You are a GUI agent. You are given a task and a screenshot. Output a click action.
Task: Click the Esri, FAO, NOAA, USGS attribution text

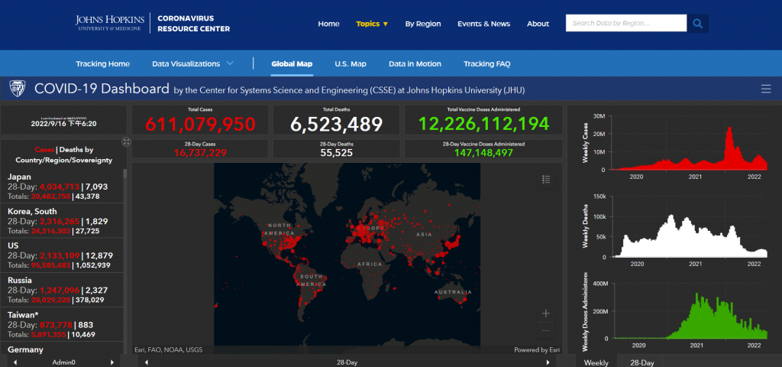click(169, 350)
